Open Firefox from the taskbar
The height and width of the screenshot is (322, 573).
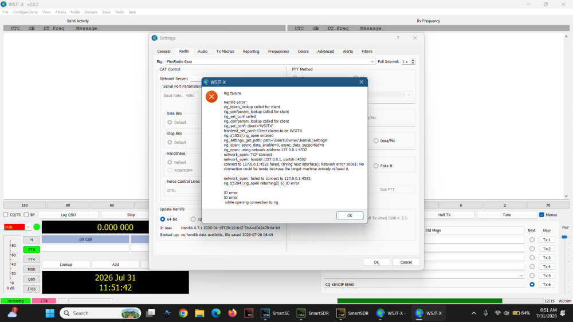233,313
